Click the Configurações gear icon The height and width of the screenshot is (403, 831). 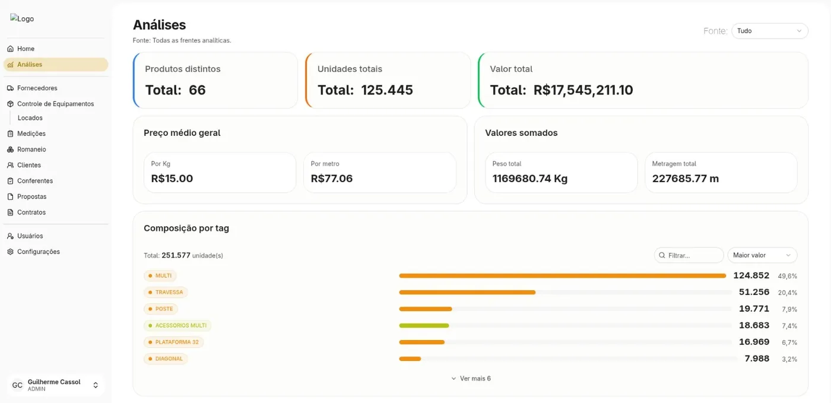coord(10,252)
